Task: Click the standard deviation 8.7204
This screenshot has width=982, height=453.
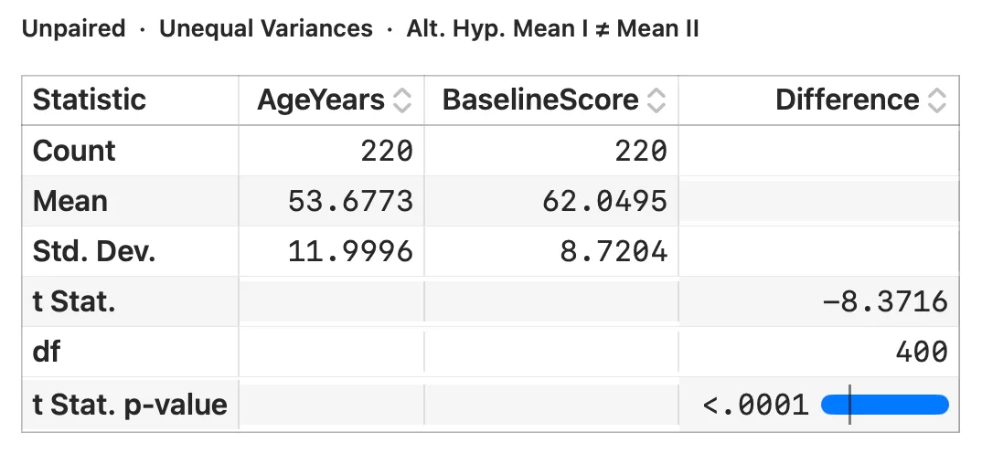Action: point(614,251)
